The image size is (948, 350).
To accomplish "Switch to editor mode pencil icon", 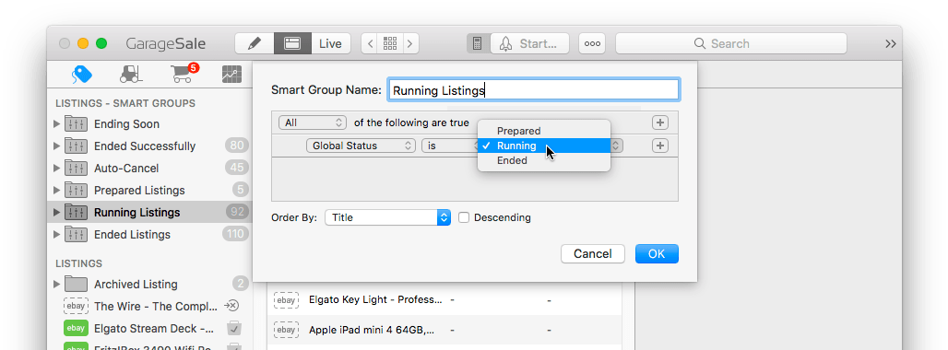I will tap(255, 43).
